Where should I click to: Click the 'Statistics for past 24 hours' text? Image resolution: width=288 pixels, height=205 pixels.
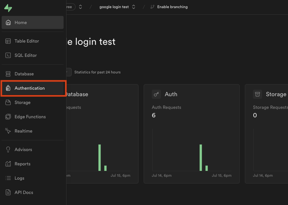point(97,72)
